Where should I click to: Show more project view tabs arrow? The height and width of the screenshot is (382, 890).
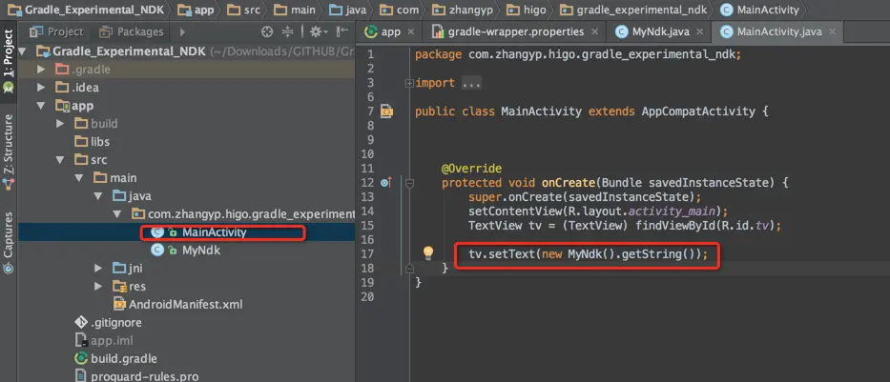[182, 32]
